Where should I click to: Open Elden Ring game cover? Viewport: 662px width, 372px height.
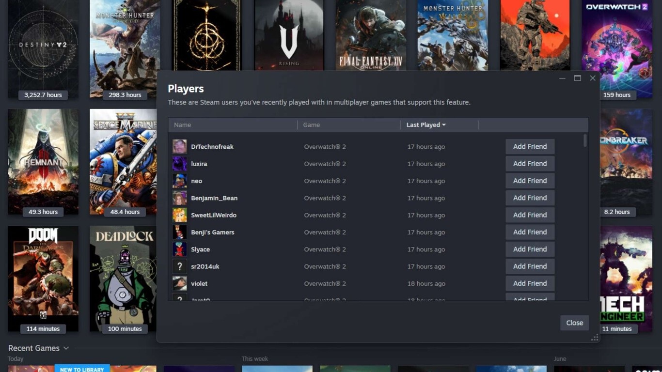pos(207,35)
